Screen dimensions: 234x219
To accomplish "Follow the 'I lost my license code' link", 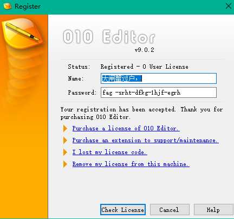I will tap(109, 152).
